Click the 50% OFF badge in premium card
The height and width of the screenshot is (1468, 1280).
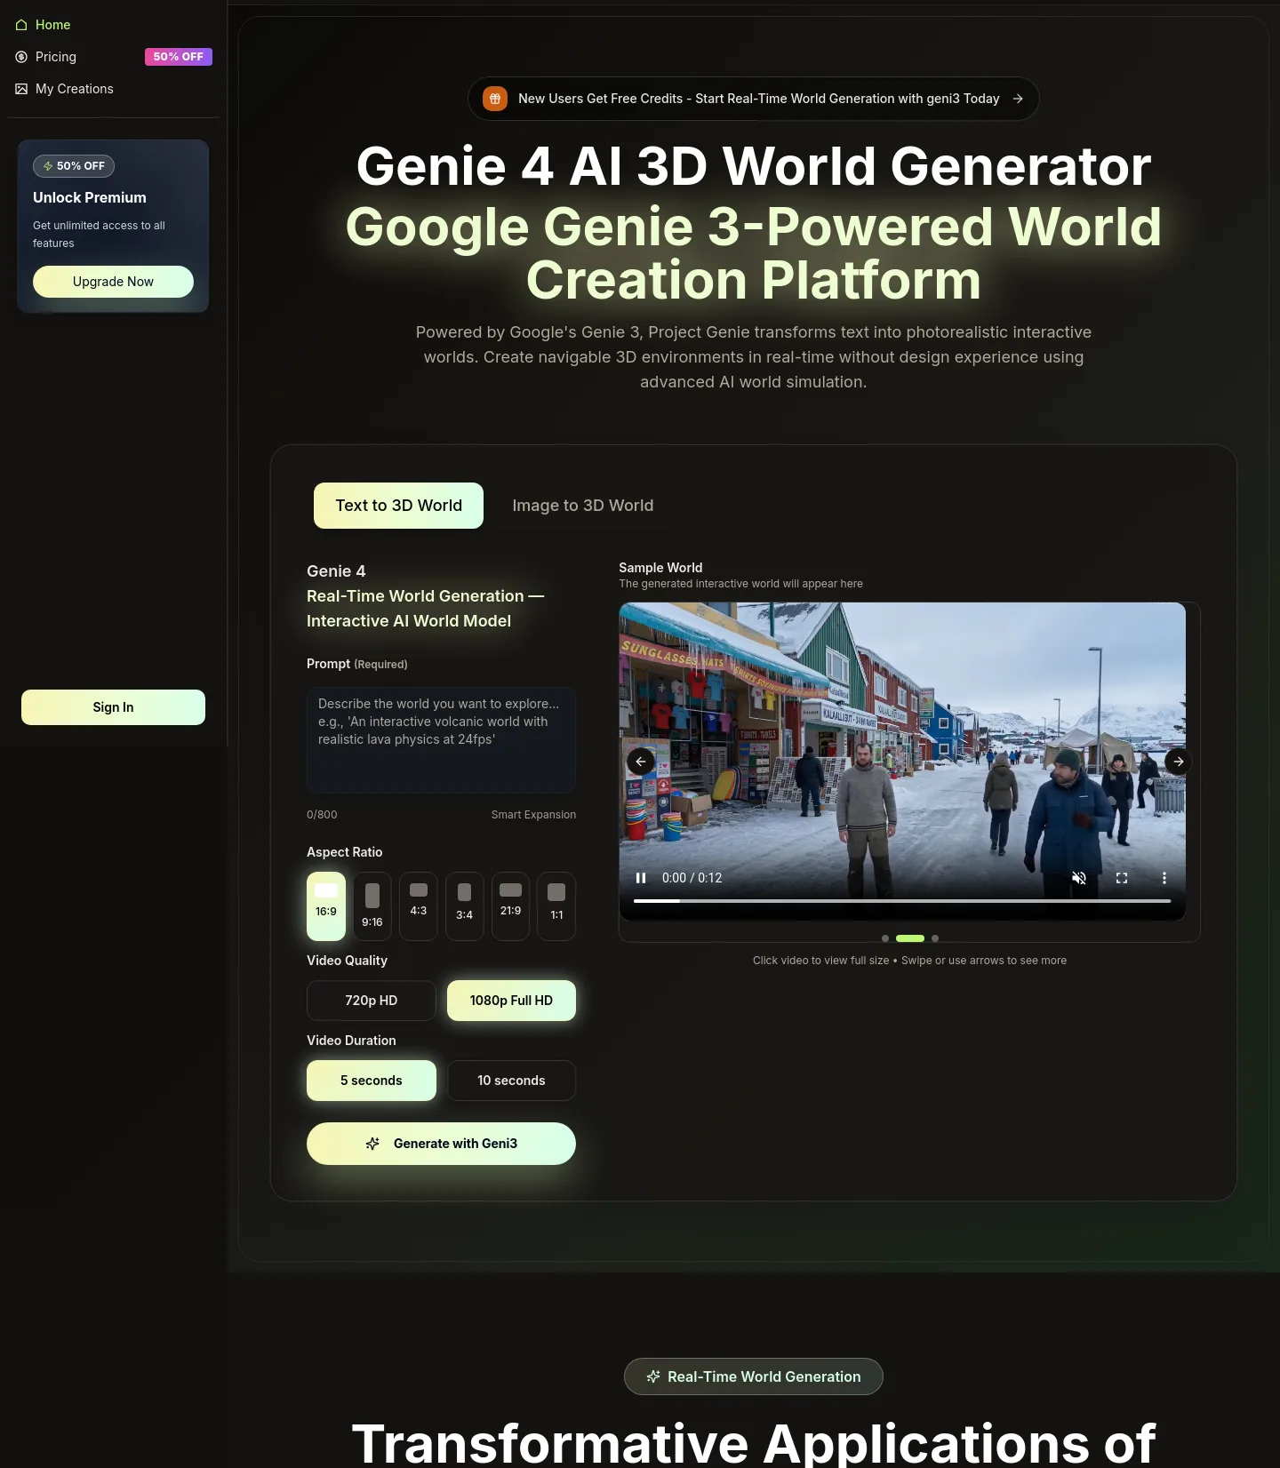(74, 166)
